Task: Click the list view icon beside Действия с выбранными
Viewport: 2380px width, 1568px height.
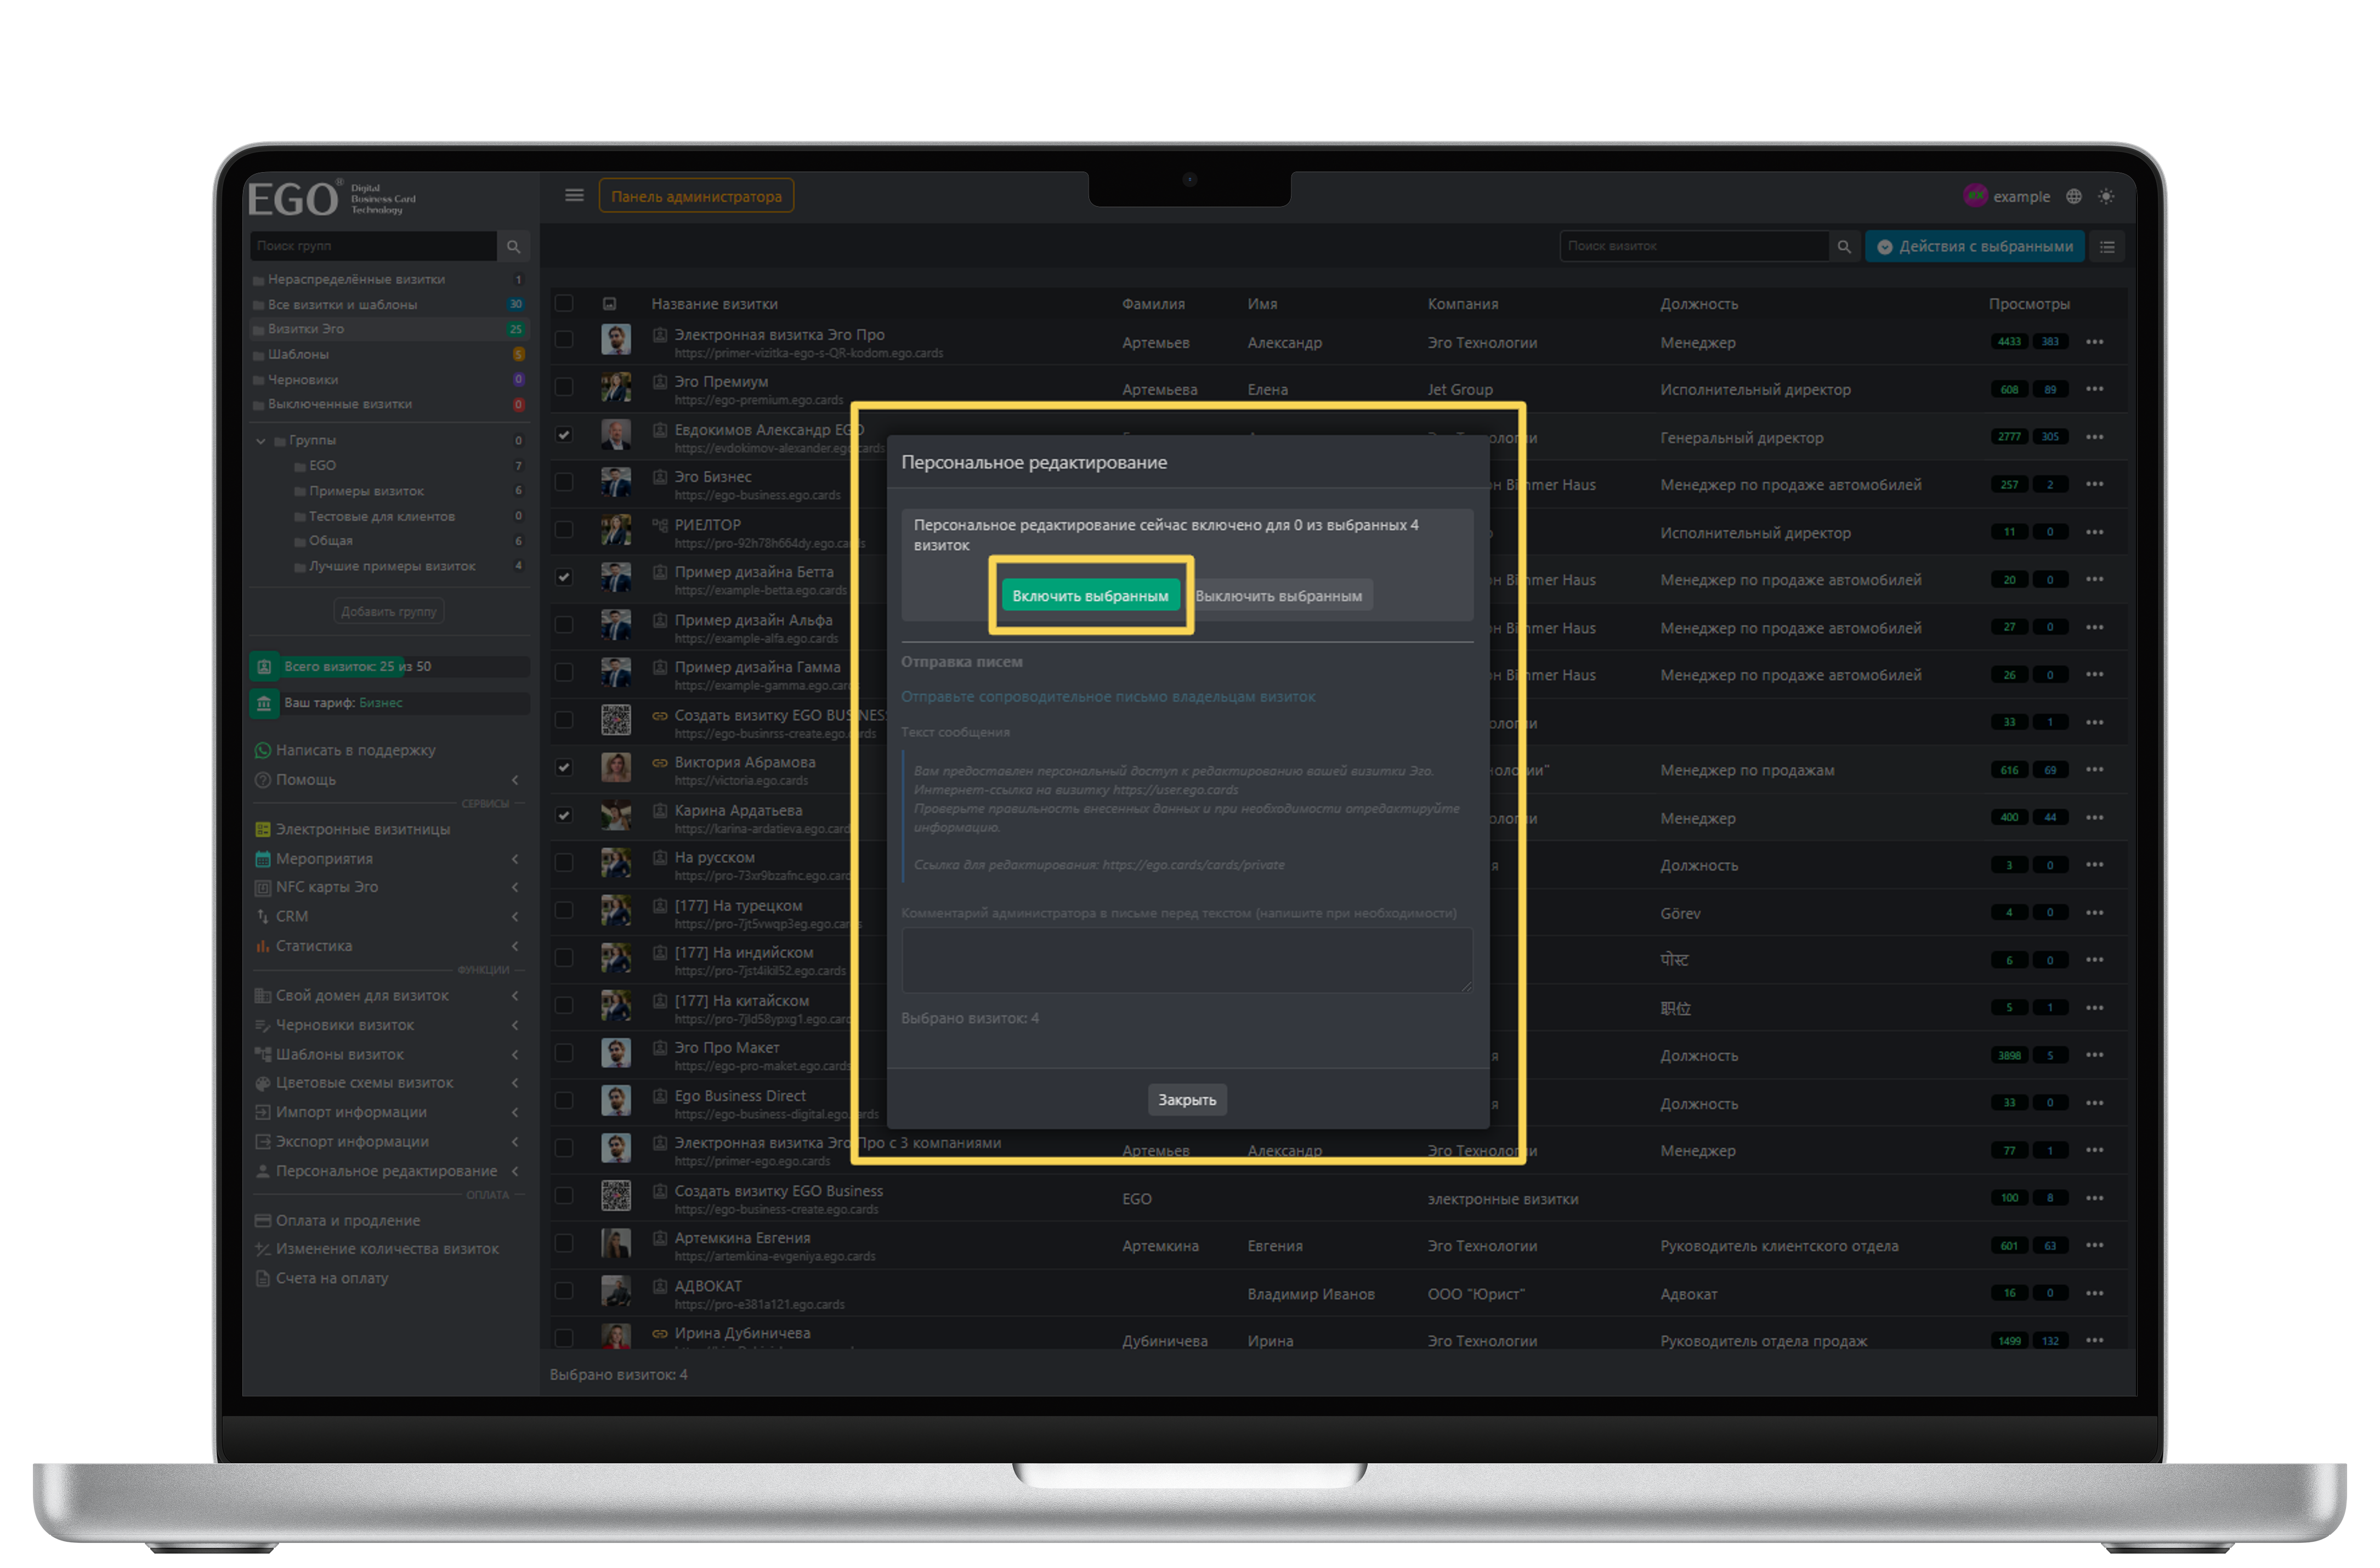Action: pos(2107,247)
